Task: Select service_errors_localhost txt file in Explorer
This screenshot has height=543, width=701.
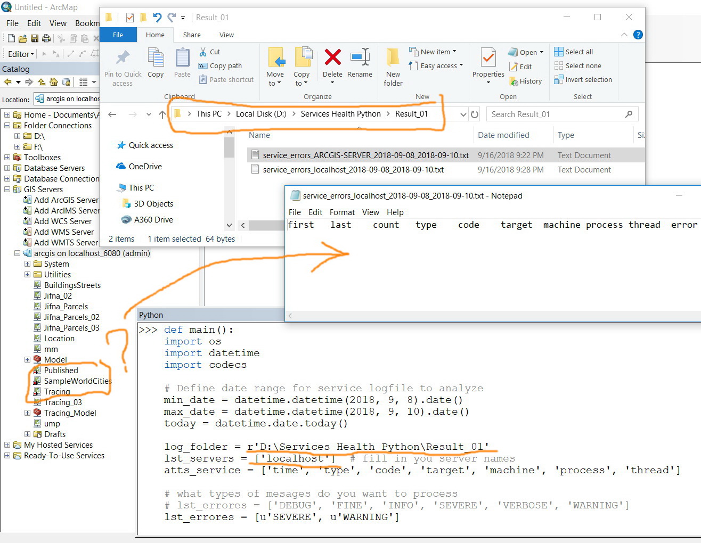Action: (x=353, y=170)
